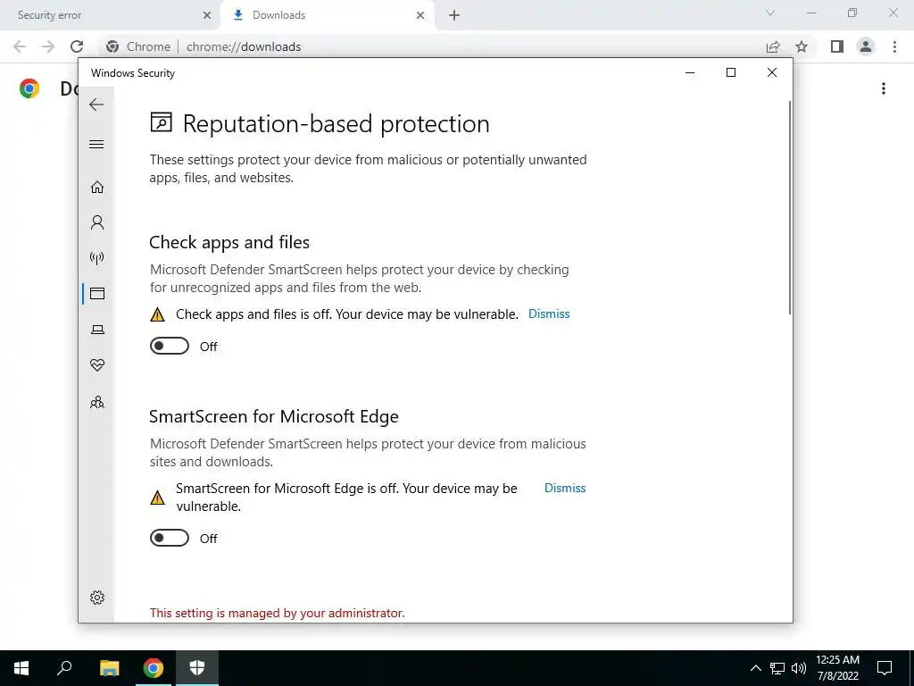
Task: Open Firewall & network protection icon
Action: pyautogui.click(x=96, y=258)
